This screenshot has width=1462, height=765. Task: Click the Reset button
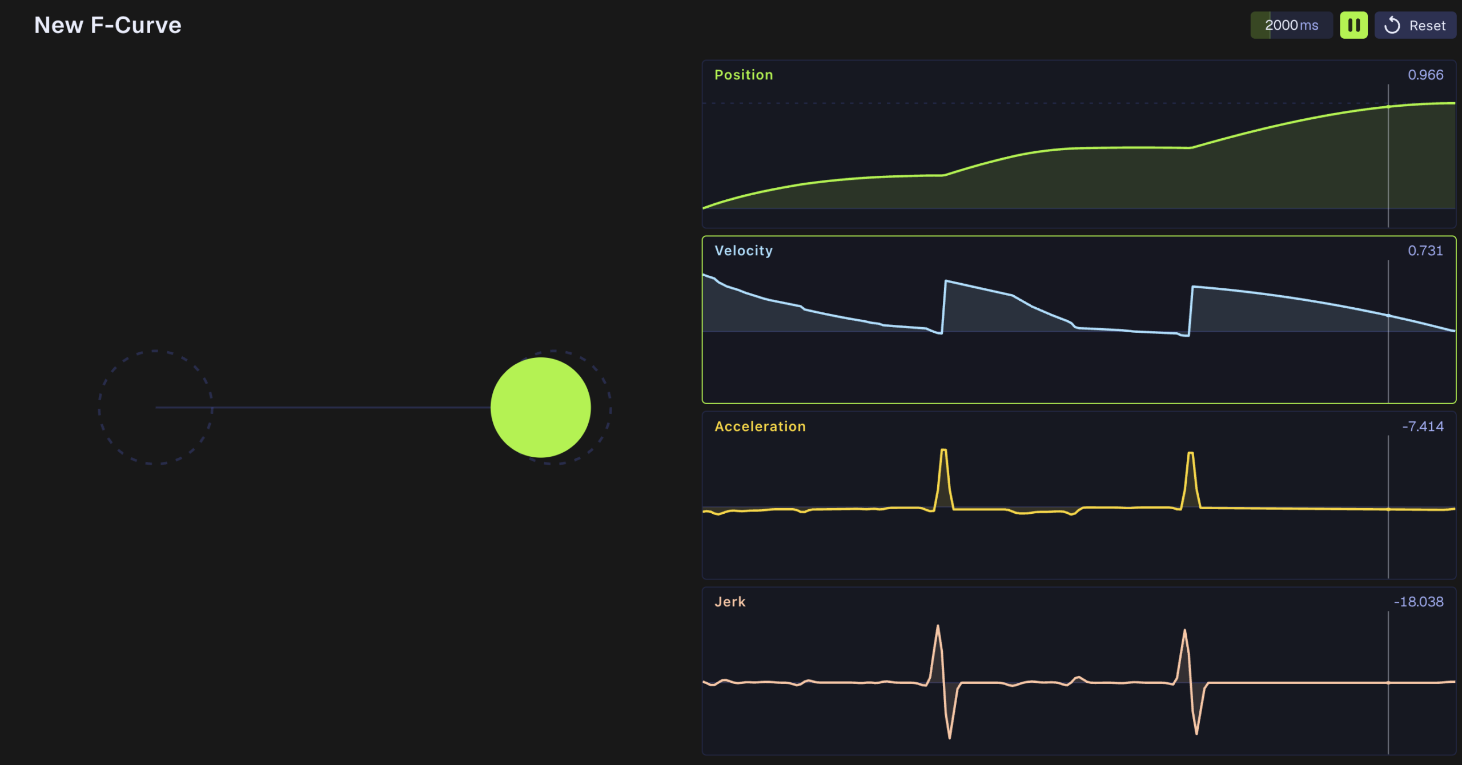[1415, 25]
